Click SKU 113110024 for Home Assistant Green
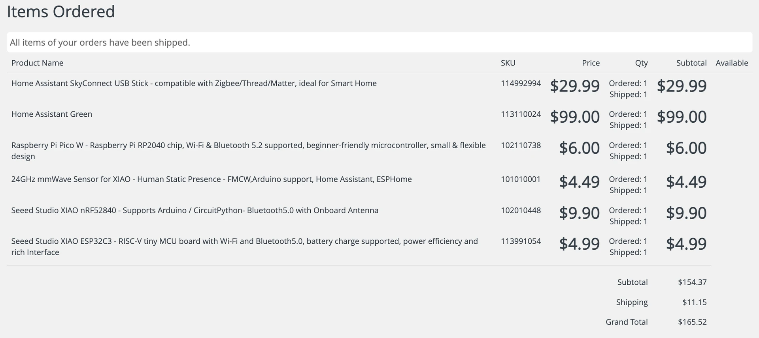 521,114
